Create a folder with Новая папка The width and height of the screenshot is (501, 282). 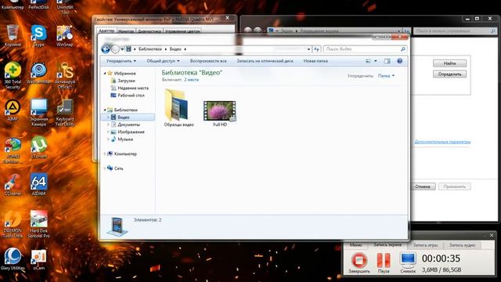coord(315,61)
